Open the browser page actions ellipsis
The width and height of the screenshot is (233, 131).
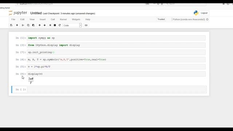coord(154,4)
